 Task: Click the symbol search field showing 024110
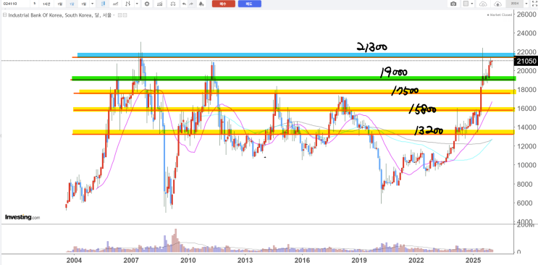(x=15, y=4)
